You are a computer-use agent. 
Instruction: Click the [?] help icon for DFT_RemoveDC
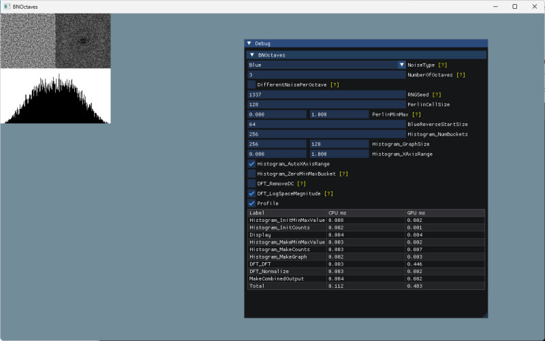(x=301, y=184)
